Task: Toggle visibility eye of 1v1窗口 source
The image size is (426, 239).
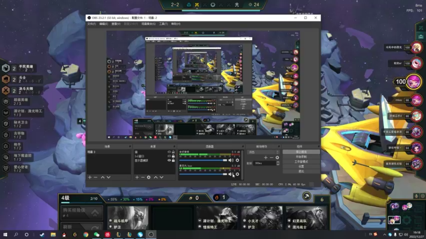Action: 169,156
